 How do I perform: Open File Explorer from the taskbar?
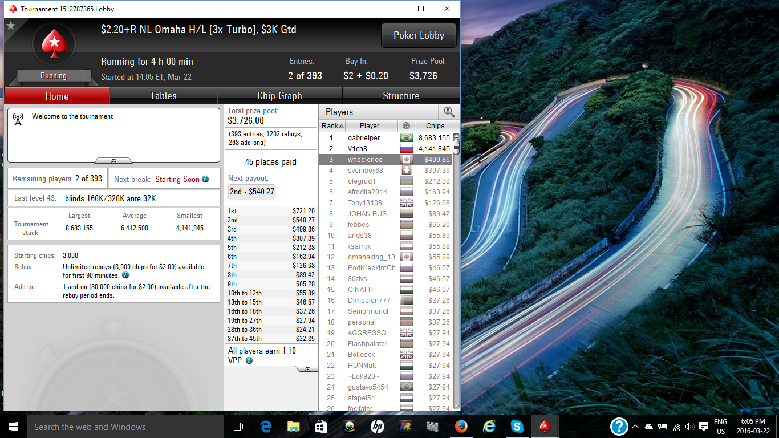tap(293, 427)
